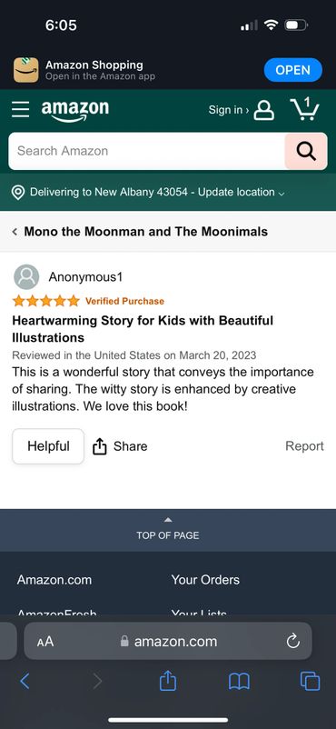Screen dimensions: 336x729
Task: Go back to Mono the Moonman page
Action: (x=140, y=232)
